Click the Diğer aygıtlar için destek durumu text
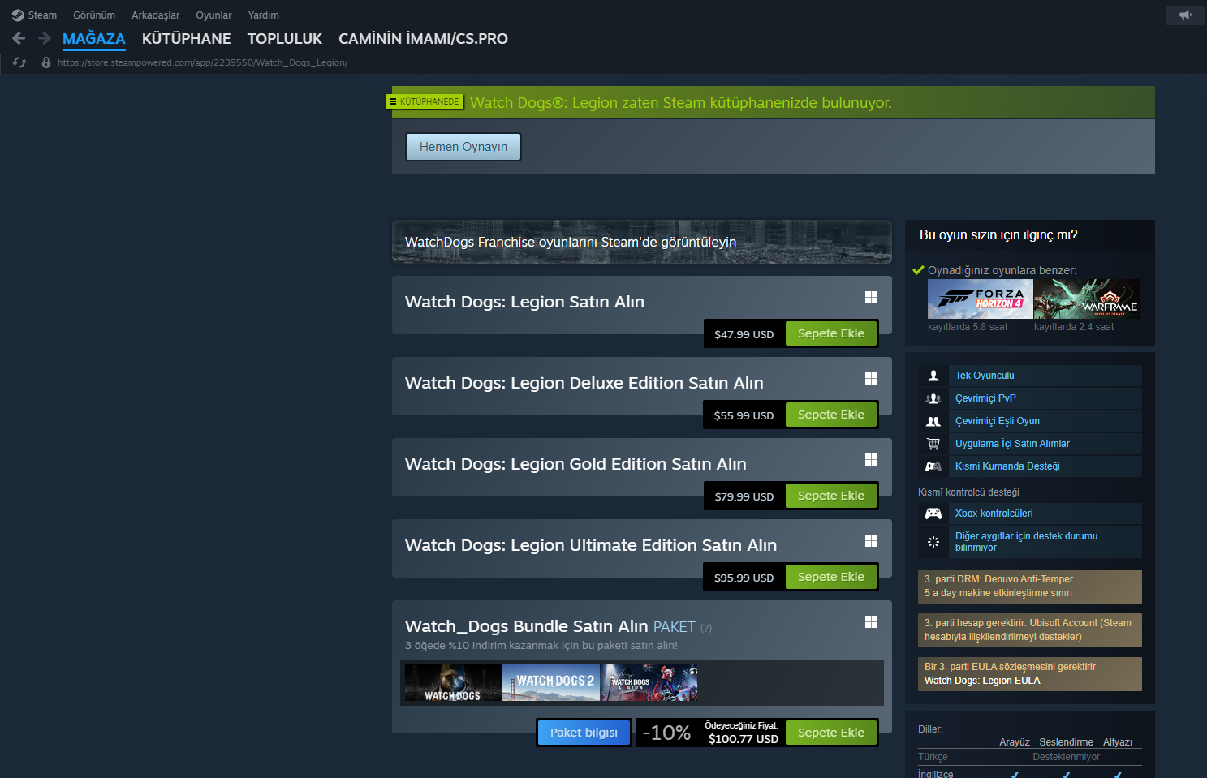The height and width of the screenshot is (778, 1207). coord(1026,542)
